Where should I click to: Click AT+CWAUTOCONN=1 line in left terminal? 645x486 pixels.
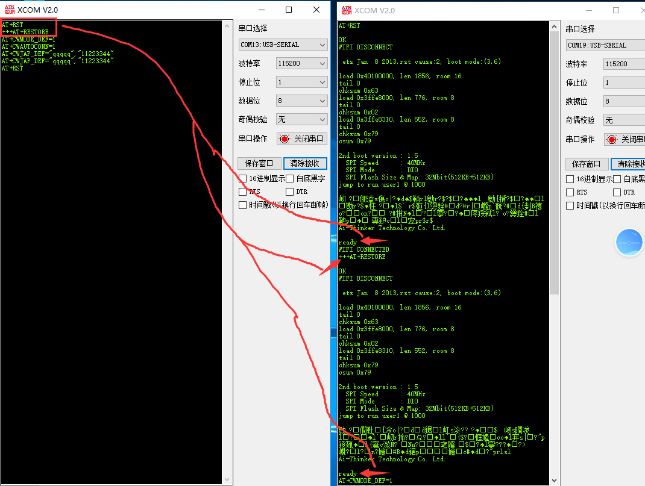tap(28, 46)
